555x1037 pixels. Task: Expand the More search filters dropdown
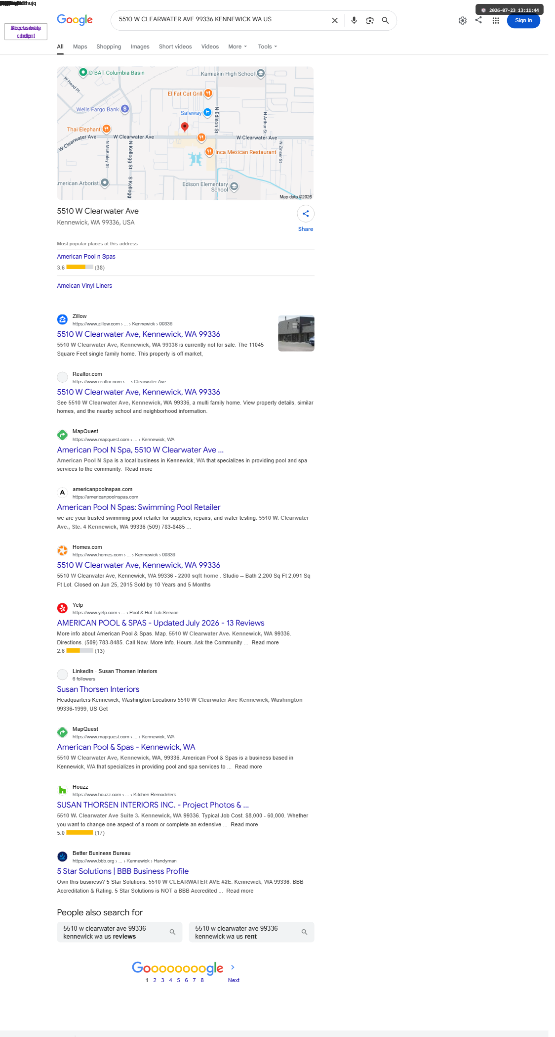coord(238,46)
